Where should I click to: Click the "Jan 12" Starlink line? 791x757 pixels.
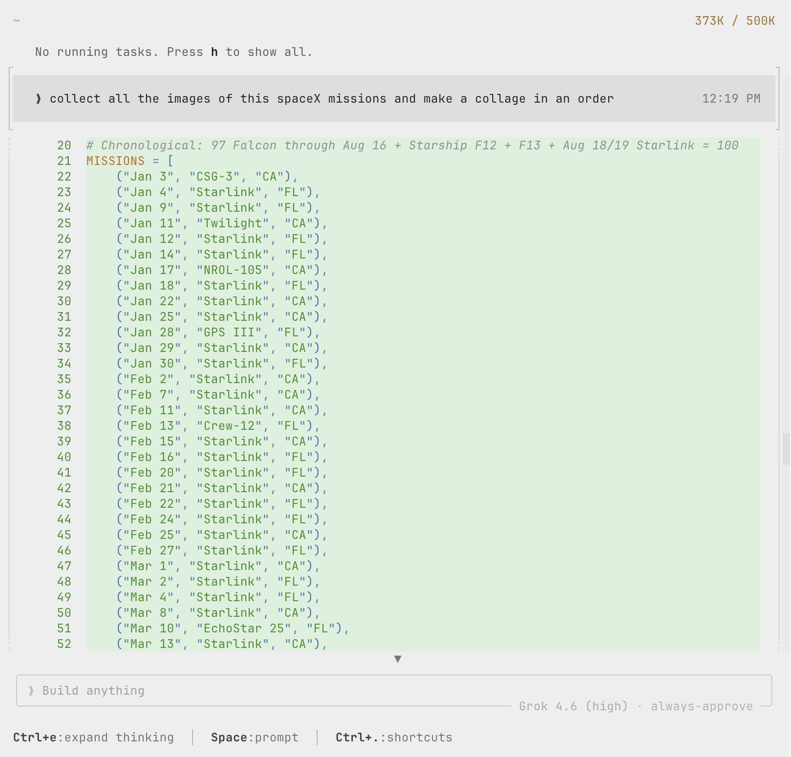[x=222, y=239]
